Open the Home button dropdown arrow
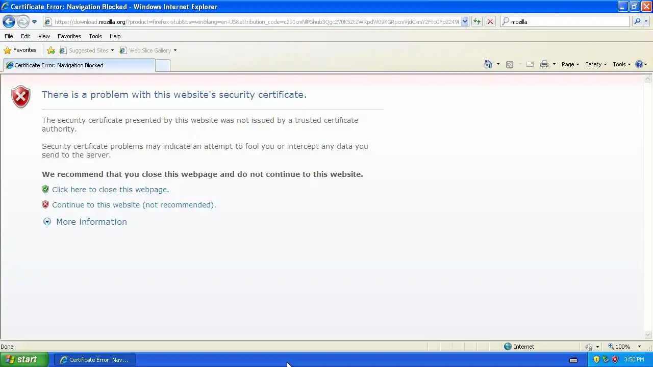Image resolution: width=653 pixels, height=367 pixels. [498, 64]
